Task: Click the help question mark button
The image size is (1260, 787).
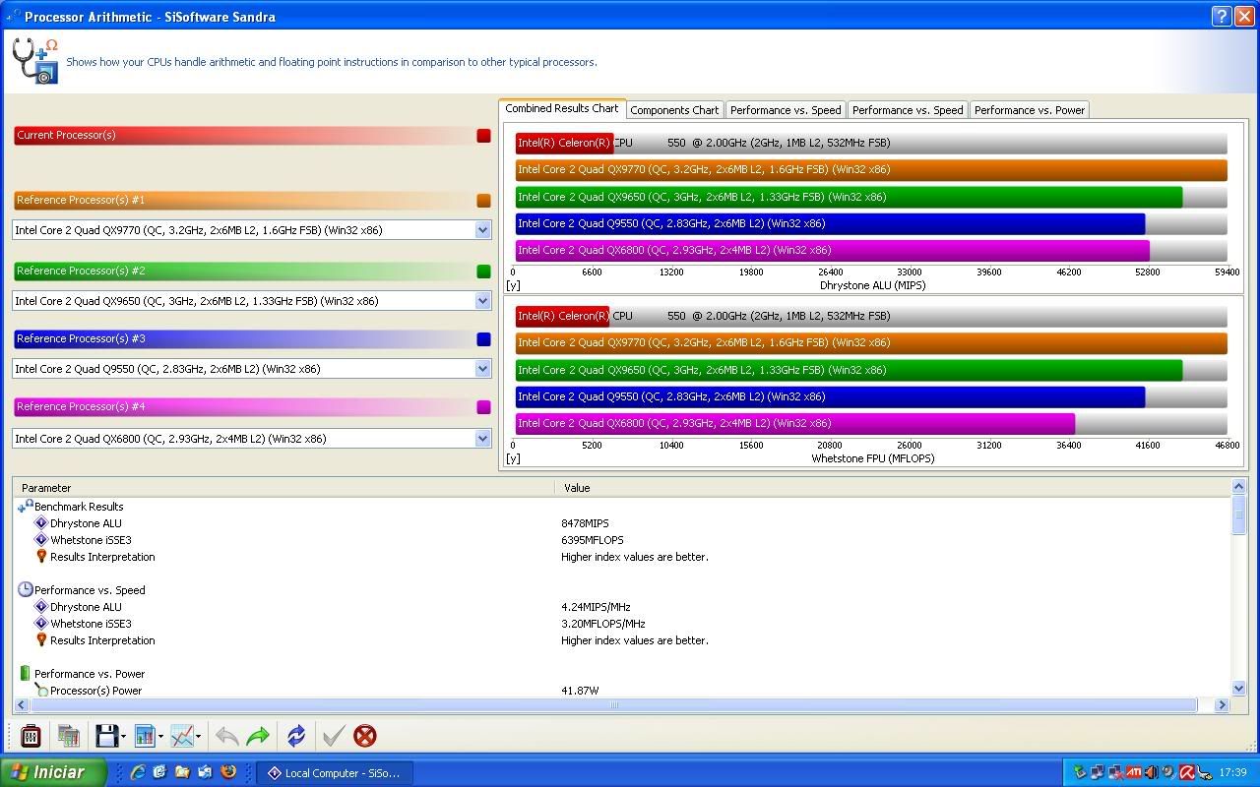Action: pos(1222,17)
